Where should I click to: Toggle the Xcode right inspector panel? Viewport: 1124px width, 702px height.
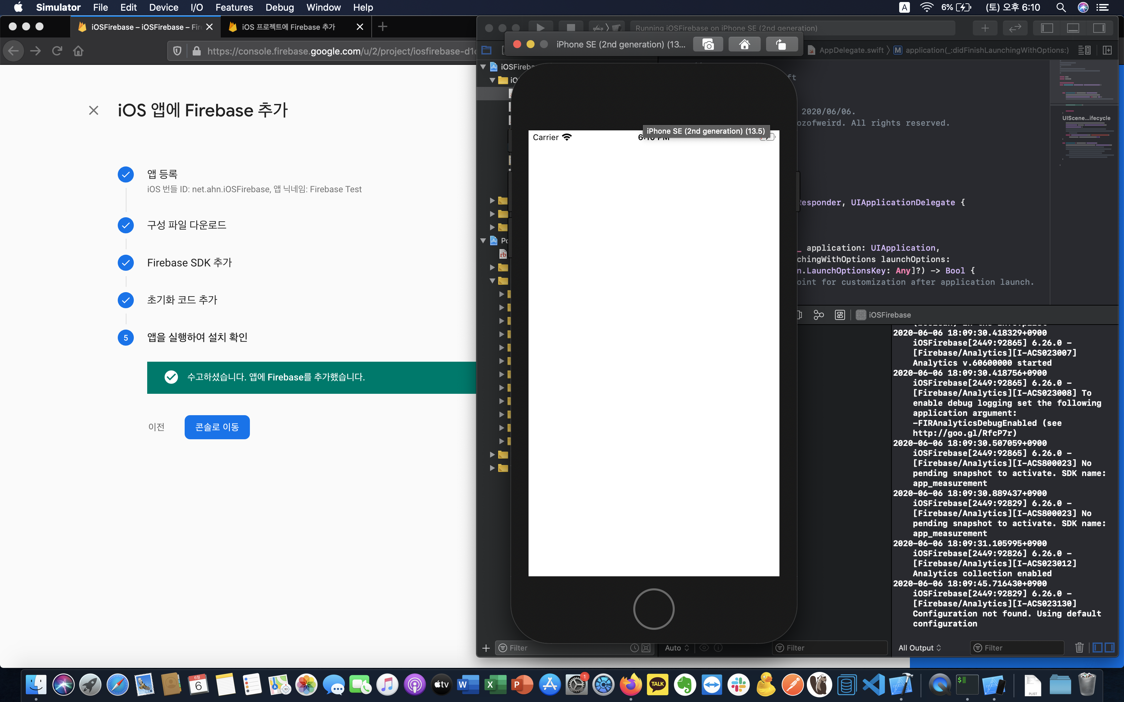1099,28
